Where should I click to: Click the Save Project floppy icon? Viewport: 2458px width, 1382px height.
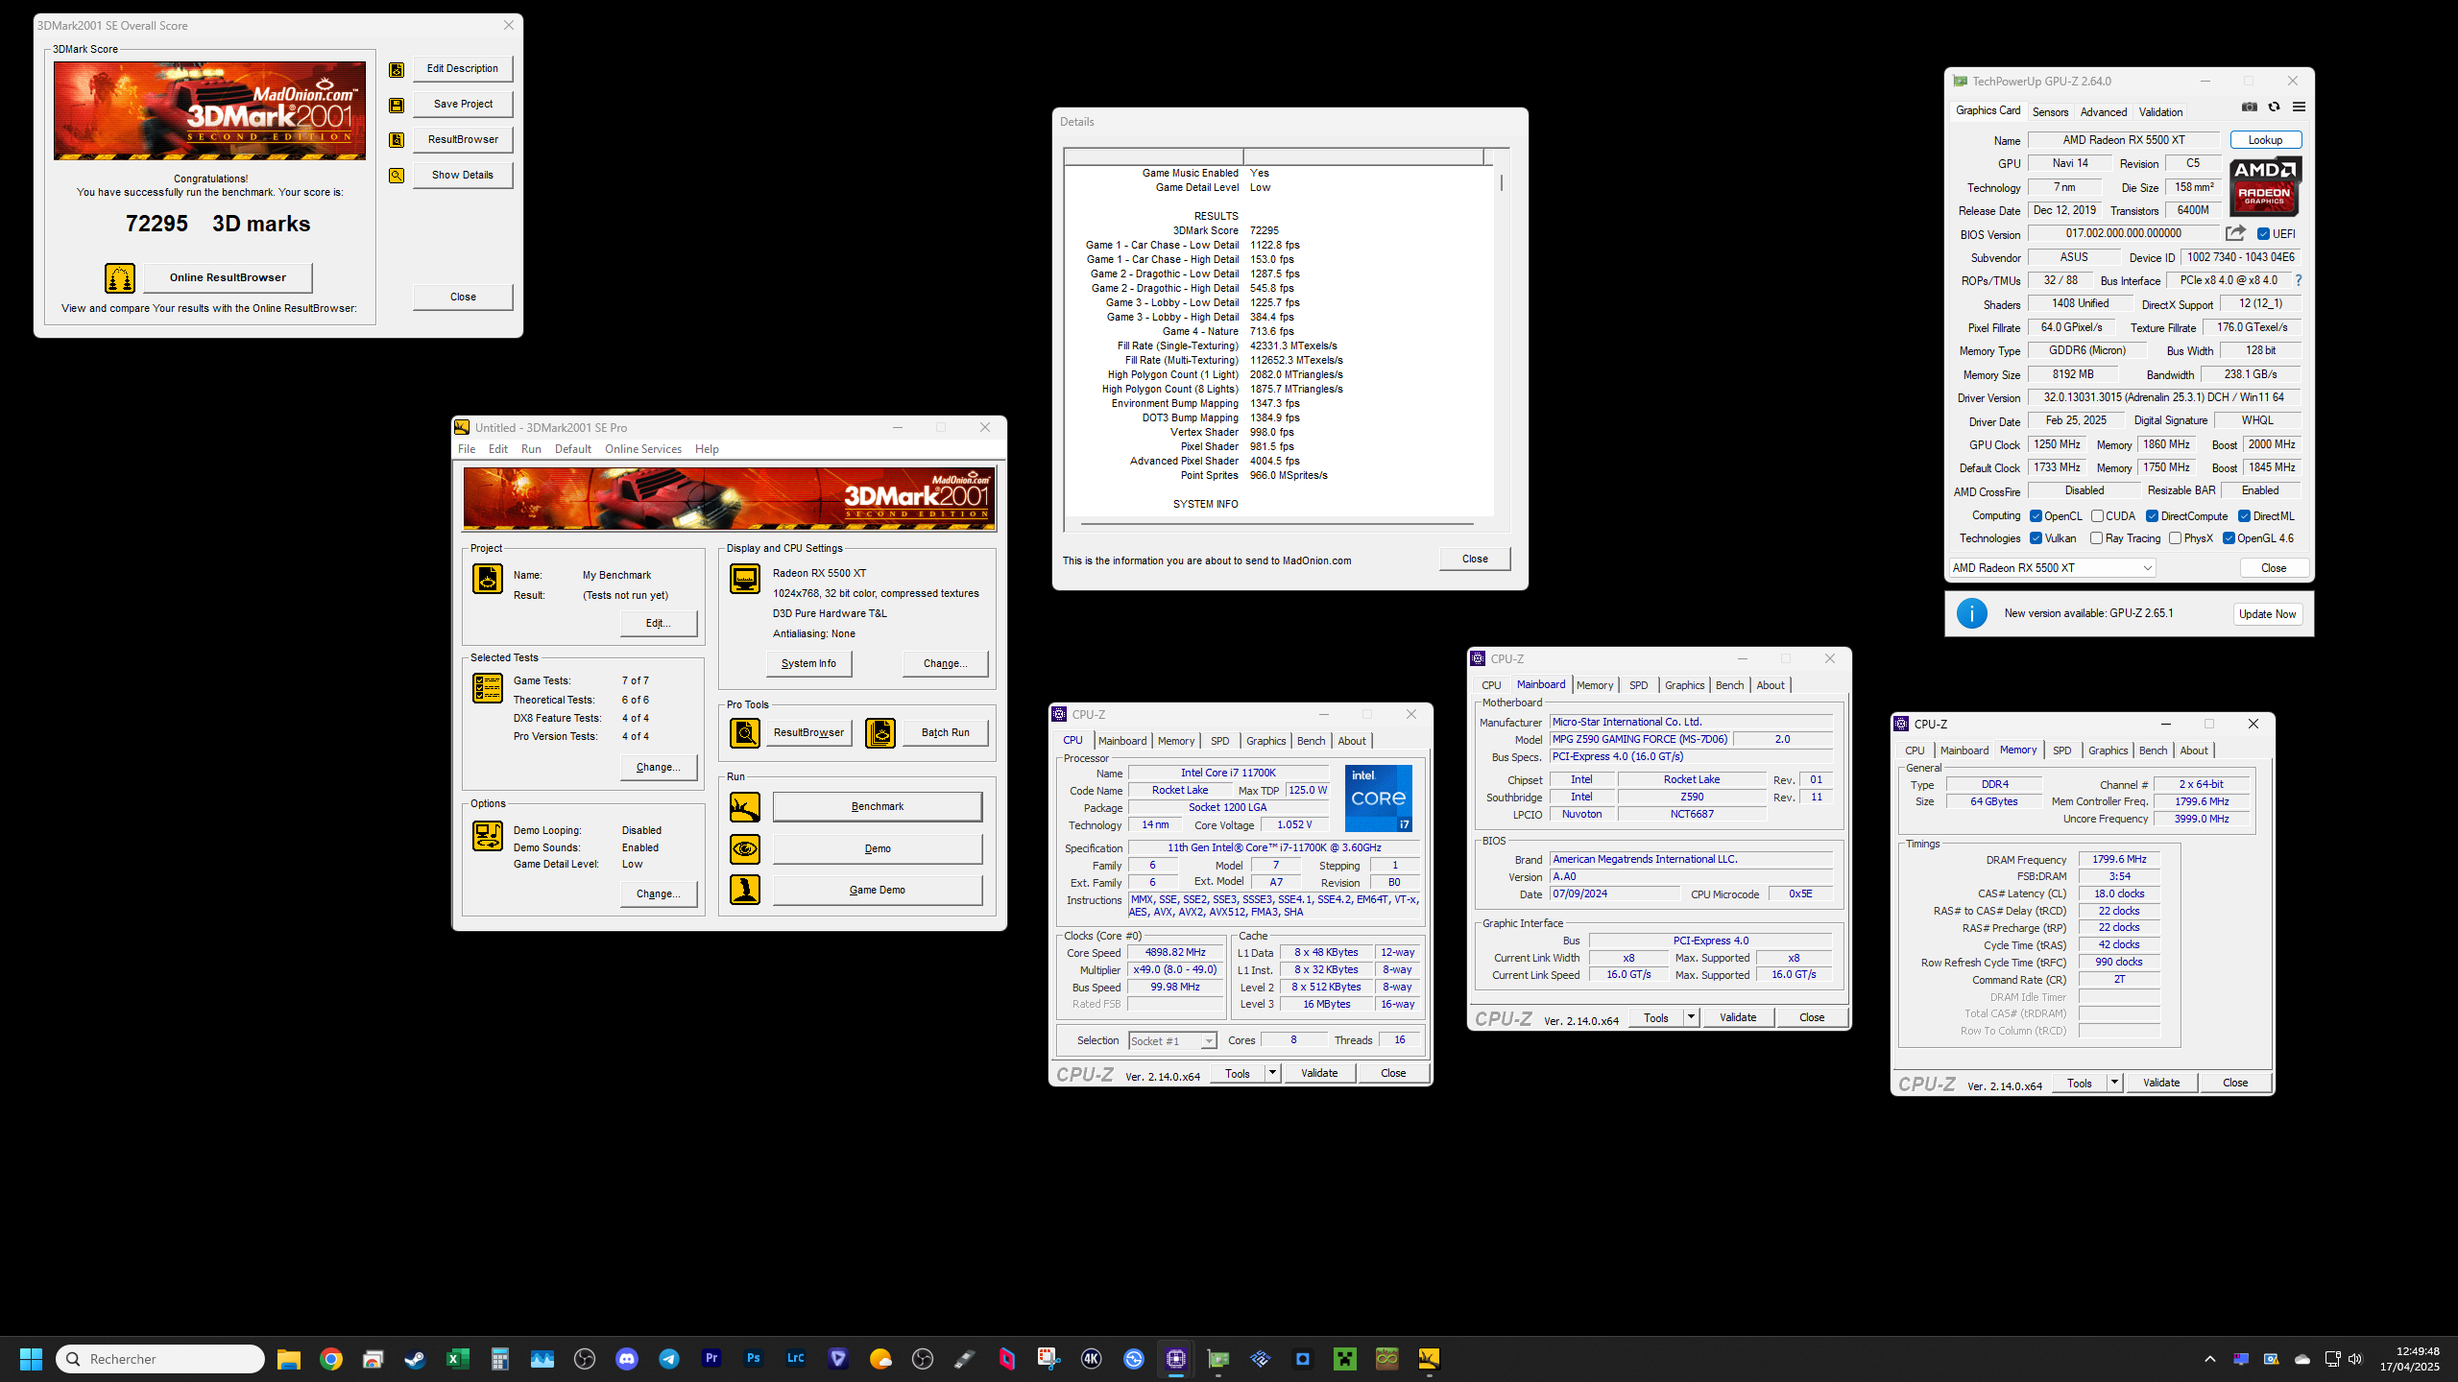click(x=396, y=105)
